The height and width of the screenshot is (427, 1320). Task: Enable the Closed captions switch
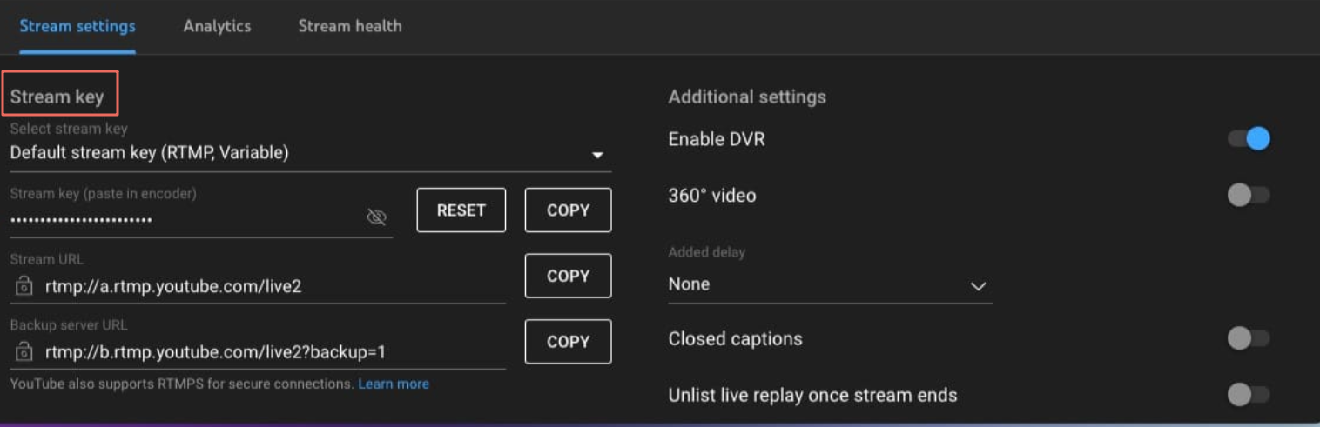click(1249, 338)
